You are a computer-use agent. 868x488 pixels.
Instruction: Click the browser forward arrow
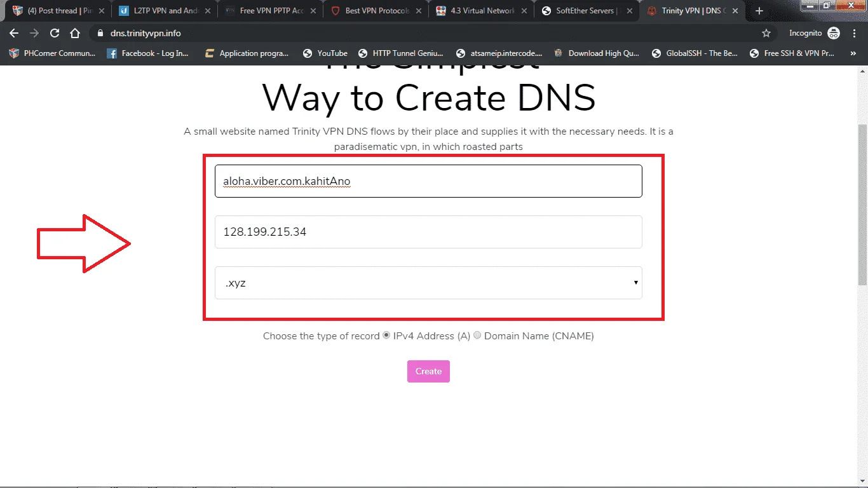click(34, 33)
